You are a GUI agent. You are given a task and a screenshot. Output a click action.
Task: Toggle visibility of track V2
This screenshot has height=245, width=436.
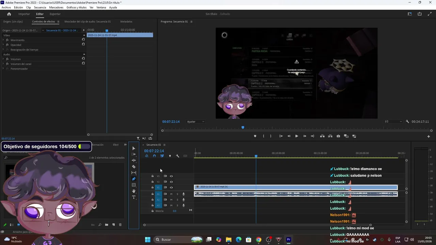pyautogui.click(x=171, y=182)
